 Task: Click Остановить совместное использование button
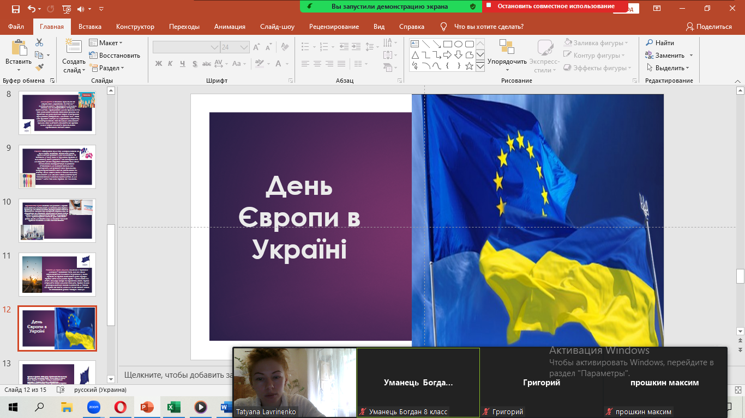556,7
